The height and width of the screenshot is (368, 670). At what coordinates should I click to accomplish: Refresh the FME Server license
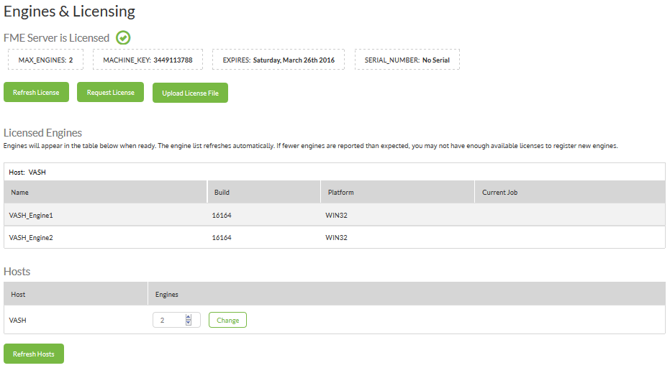click(x=36, y=92)
